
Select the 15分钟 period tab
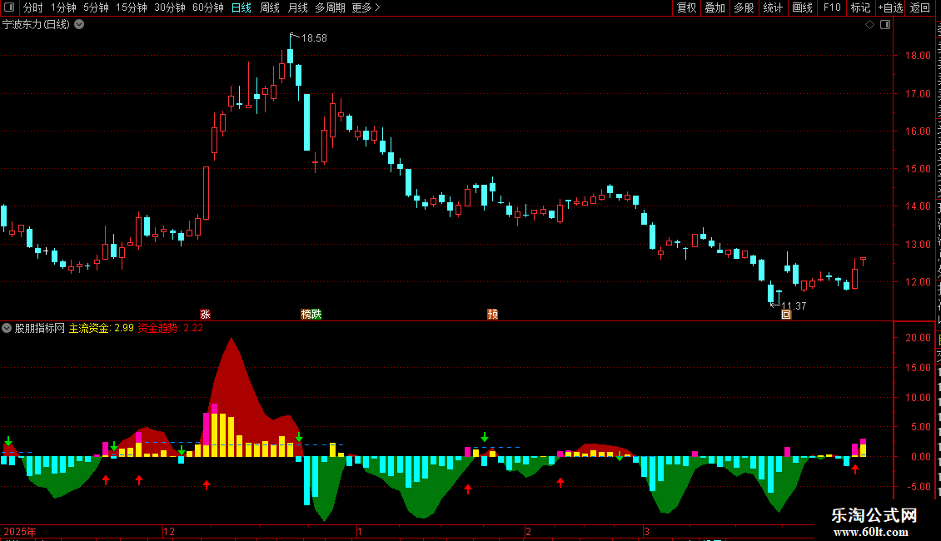[x=132, y=7]
